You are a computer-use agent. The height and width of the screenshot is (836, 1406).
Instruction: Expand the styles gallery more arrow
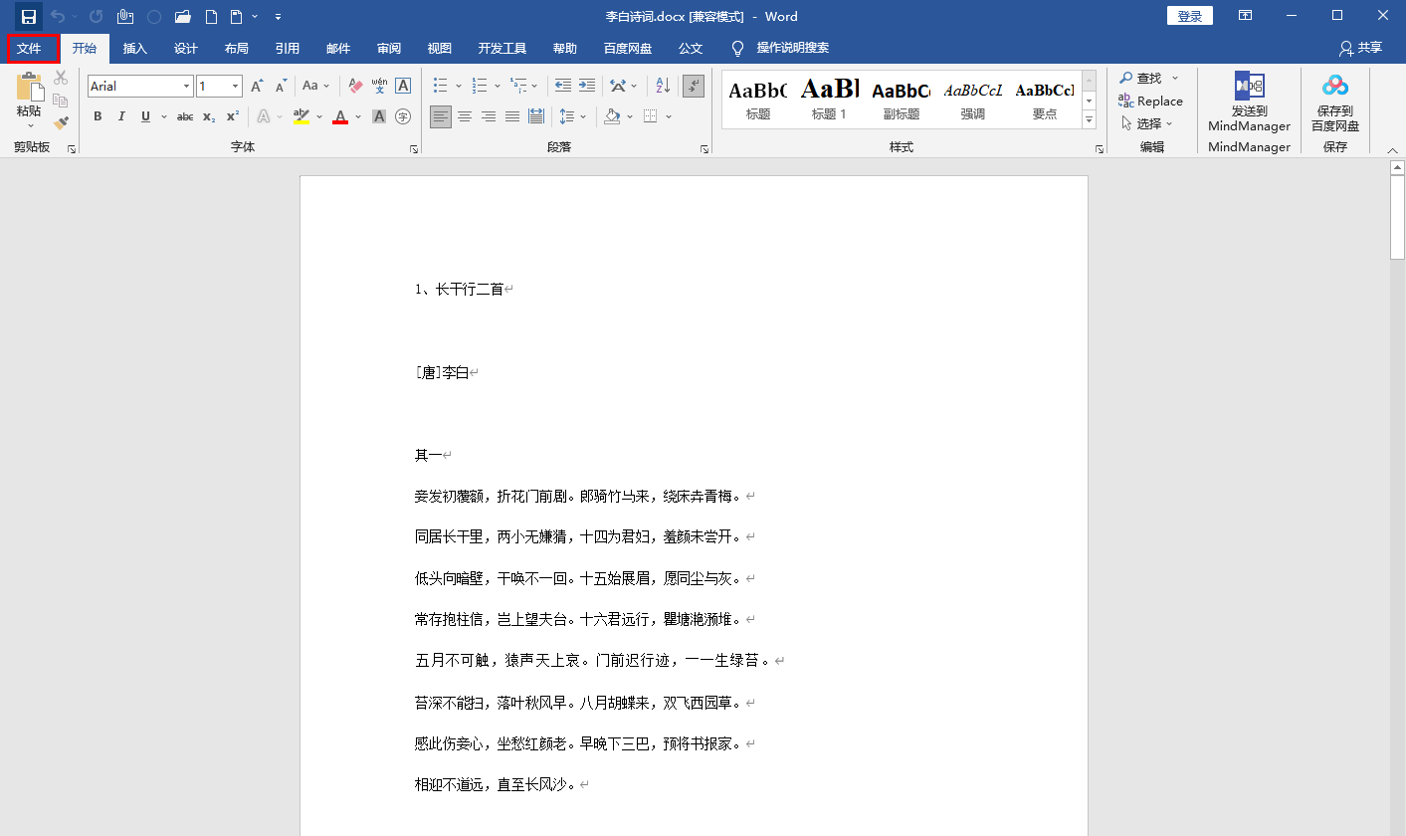(1089, 121)
